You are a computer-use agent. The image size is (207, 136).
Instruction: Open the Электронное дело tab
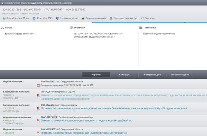pos(152,75)
